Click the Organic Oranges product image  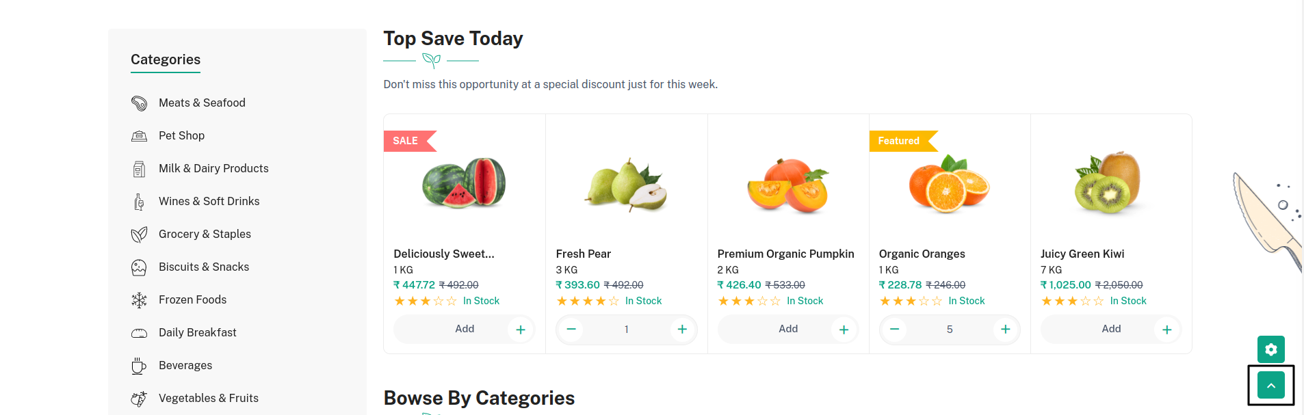[x=949, y=185]
